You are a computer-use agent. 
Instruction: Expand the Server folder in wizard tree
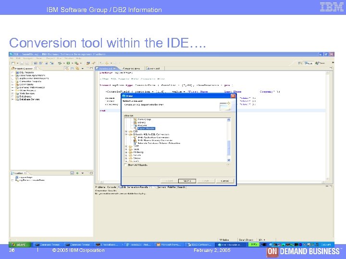tap(126, 155)
